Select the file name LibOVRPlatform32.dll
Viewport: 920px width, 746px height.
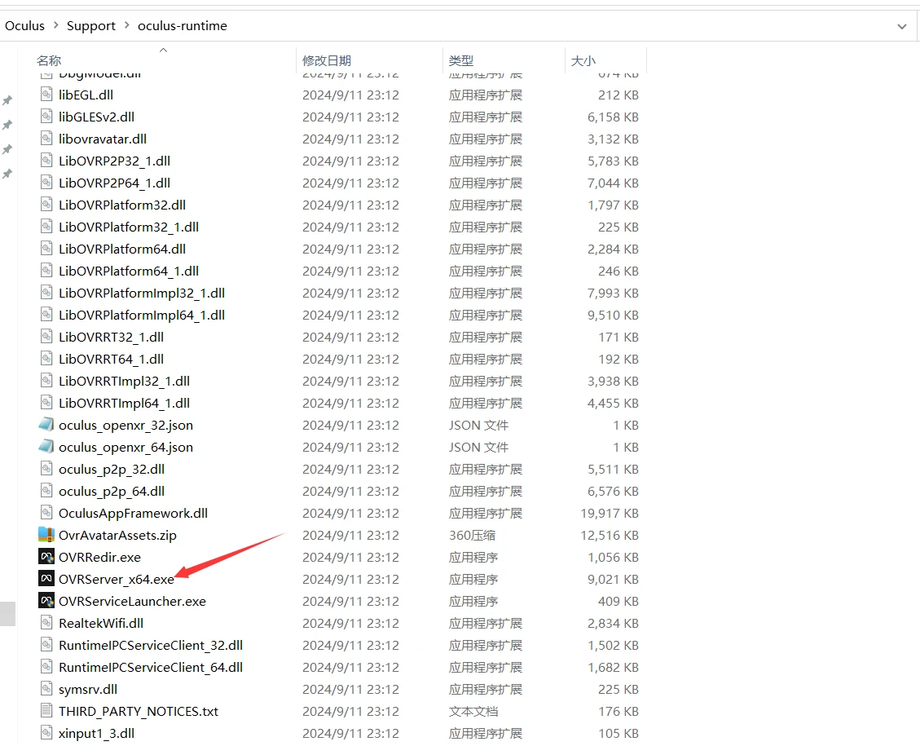[x=122, y=205]
